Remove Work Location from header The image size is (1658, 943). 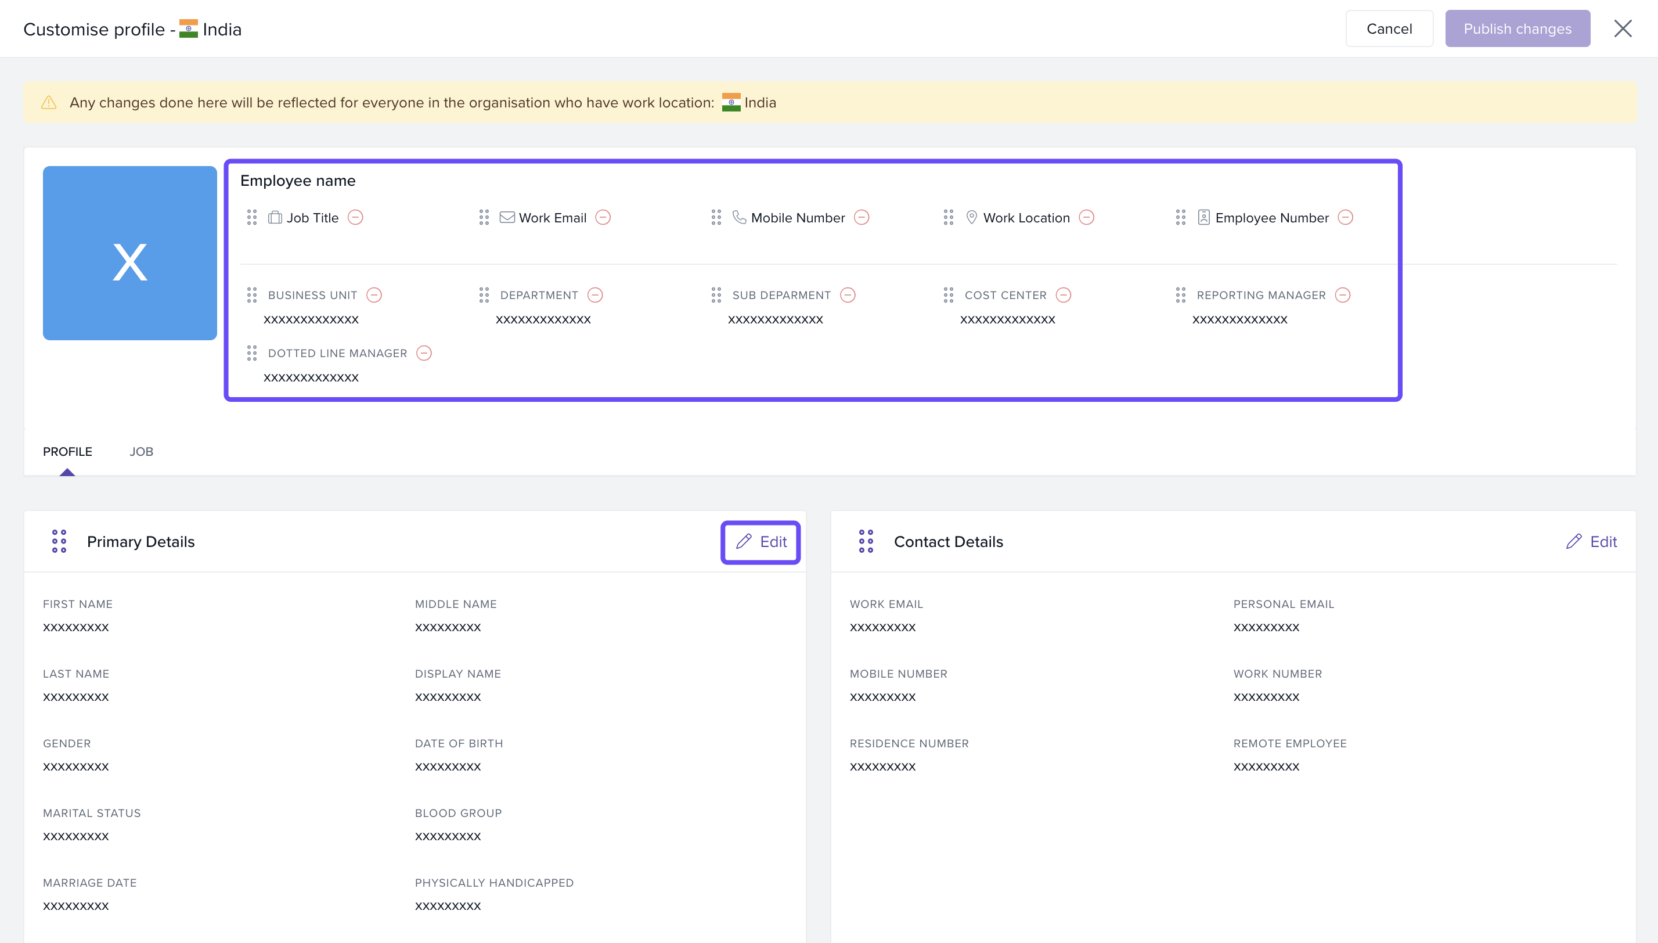[1086, 218]
